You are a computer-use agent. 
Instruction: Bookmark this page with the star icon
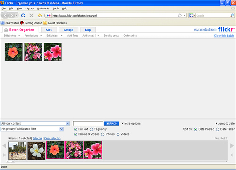(x=180, y=16)
